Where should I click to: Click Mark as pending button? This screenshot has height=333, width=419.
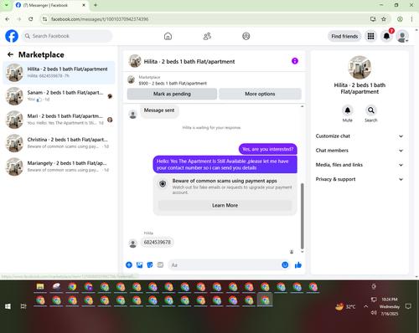tap(172, 94)
